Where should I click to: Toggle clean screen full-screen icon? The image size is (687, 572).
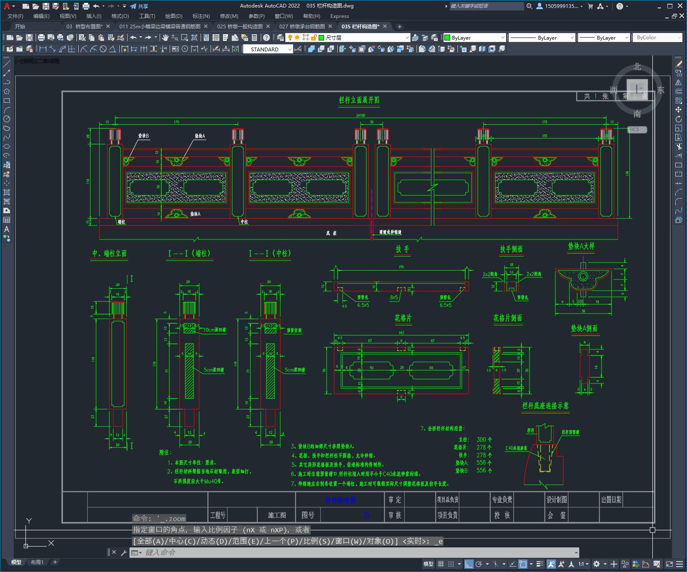tap(669, 564)
